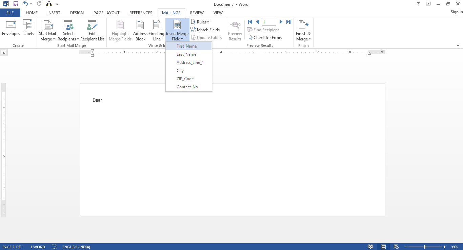
Task: Switch to the REVIEW tab
Action: pyautogui.click(x=197, y=13)
